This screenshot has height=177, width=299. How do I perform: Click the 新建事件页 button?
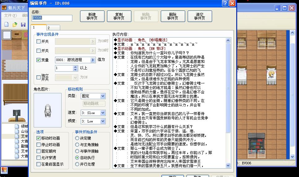tap(92, 16)
